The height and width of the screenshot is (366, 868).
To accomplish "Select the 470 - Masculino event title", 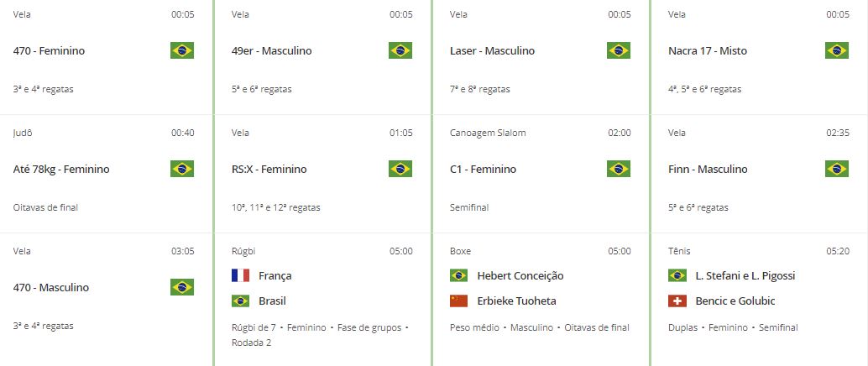I will (x=51, y=287).
